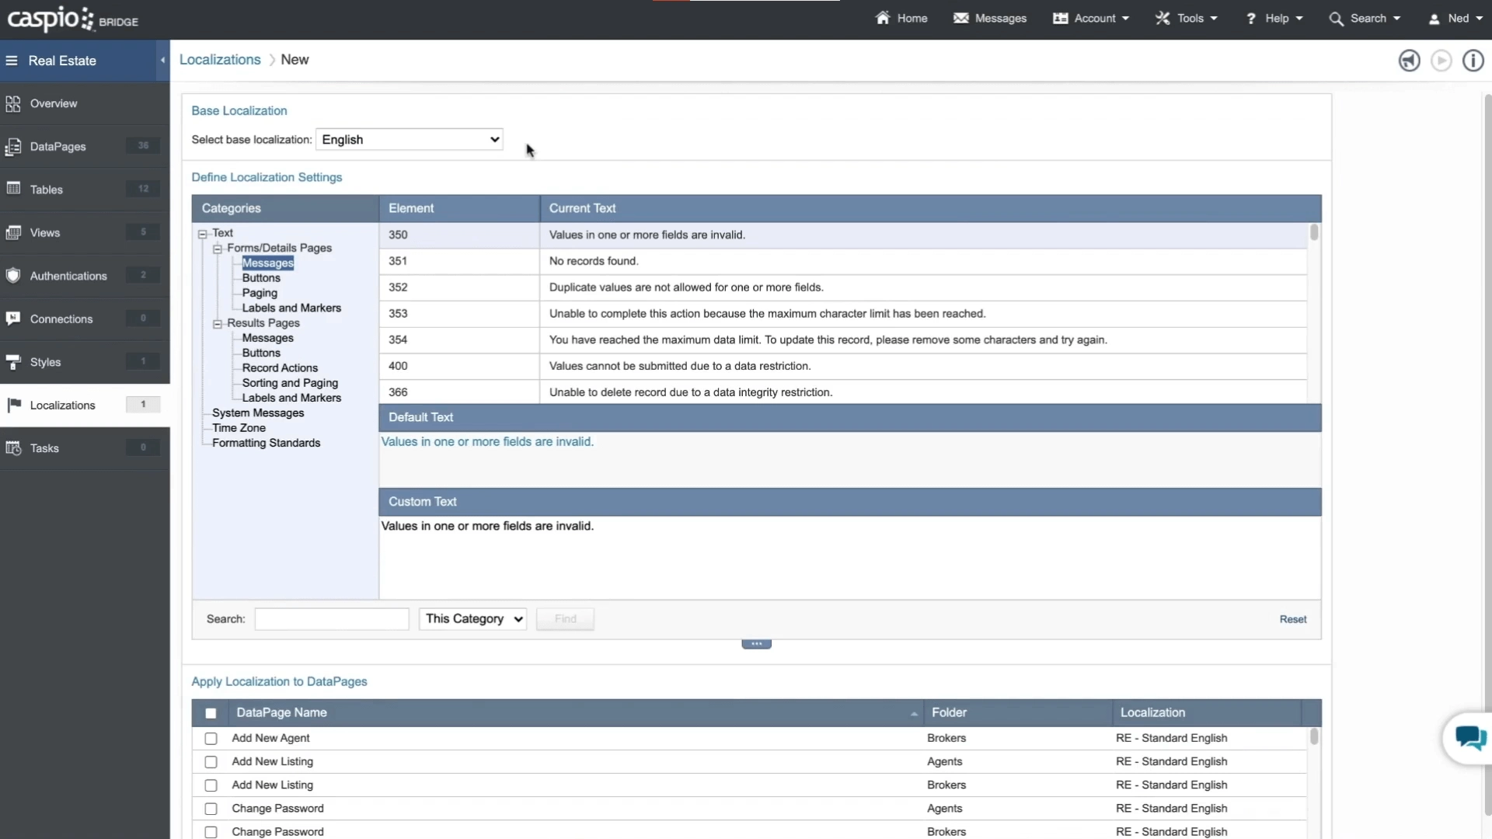Select Formatting Standards in category tree

pyautogui.click(x=266, y=443)
